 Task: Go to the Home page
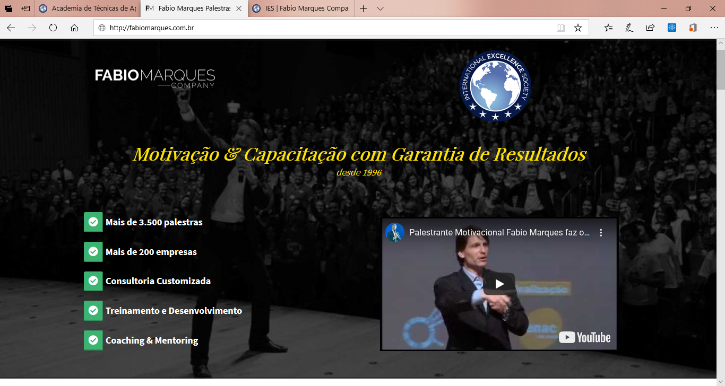pos(74,28)
